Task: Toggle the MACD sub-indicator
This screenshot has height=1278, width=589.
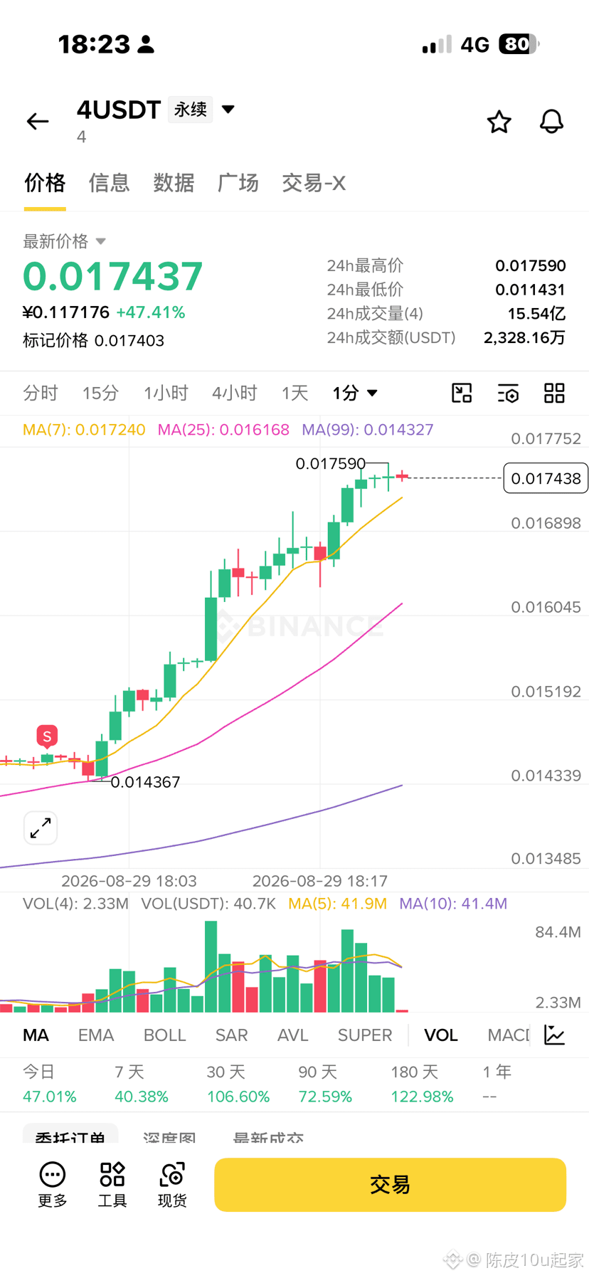Action: click(x=509, y=1035)
